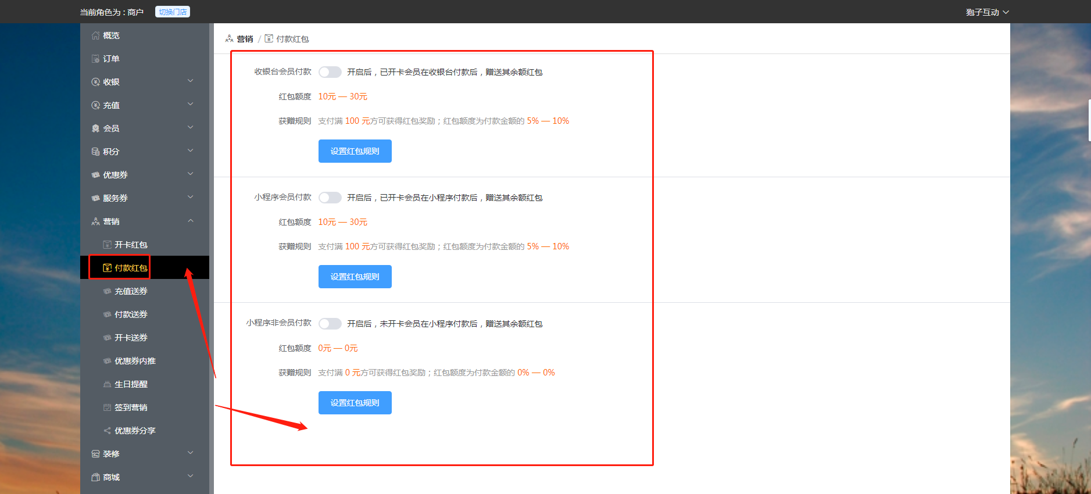Click the 会员 member icon
The image size is (1091, 494).
click(x=95, y=128)
